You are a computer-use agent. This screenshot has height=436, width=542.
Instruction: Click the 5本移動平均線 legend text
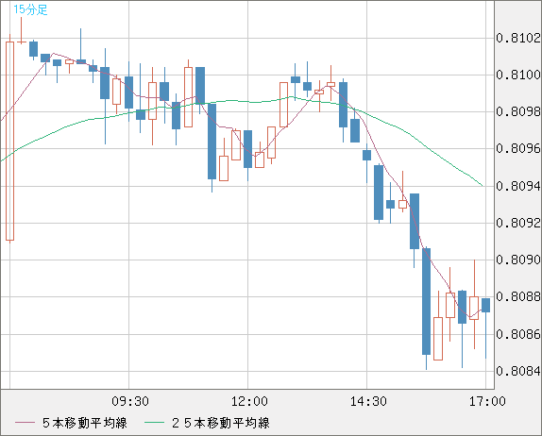click(x=85, y=423)
